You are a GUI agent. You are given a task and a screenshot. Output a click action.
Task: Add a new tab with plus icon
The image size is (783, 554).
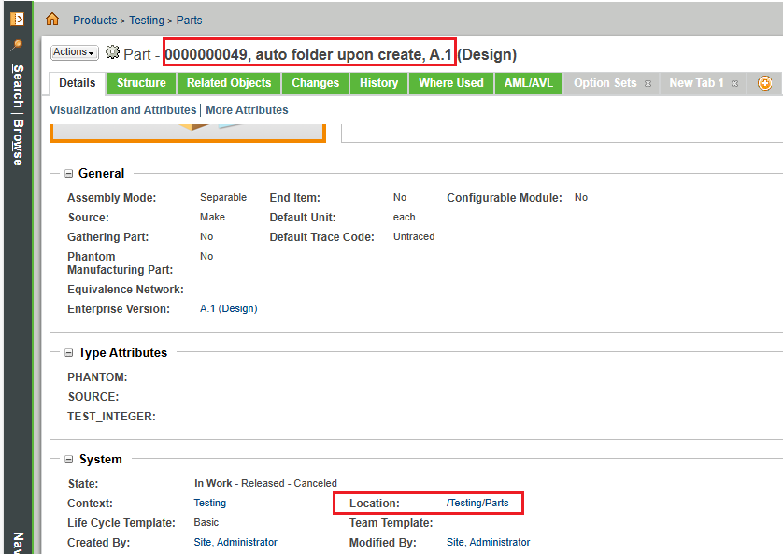coord(765,83)
